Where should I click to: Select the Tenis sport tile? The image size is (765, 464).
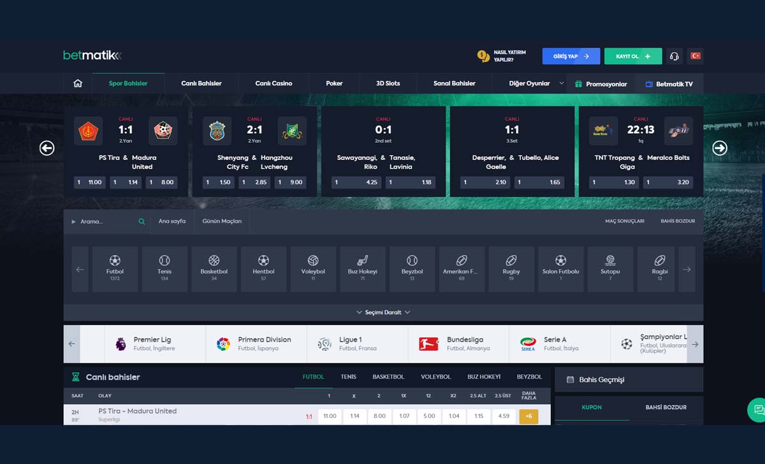(x=164, y=269)
